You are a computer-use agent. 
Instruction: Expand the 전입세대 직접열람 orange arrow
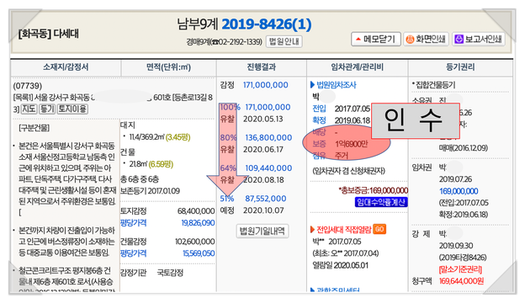pyautogui.click(x=312, y=230)
